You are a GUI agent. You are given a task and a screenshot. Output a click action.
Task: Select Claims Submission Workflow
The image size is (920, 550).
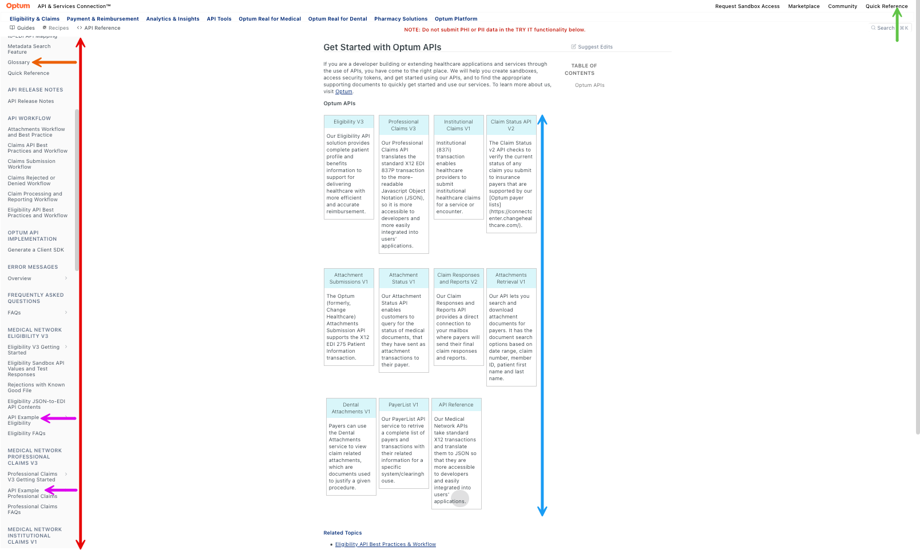[31, 164]
